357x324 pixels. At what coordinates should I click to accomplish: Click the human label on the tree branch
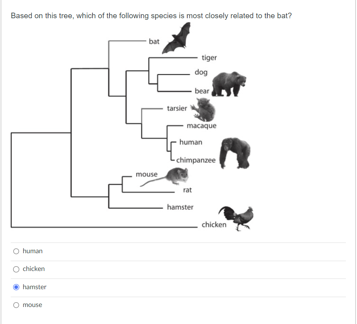[x=191, y=142]
